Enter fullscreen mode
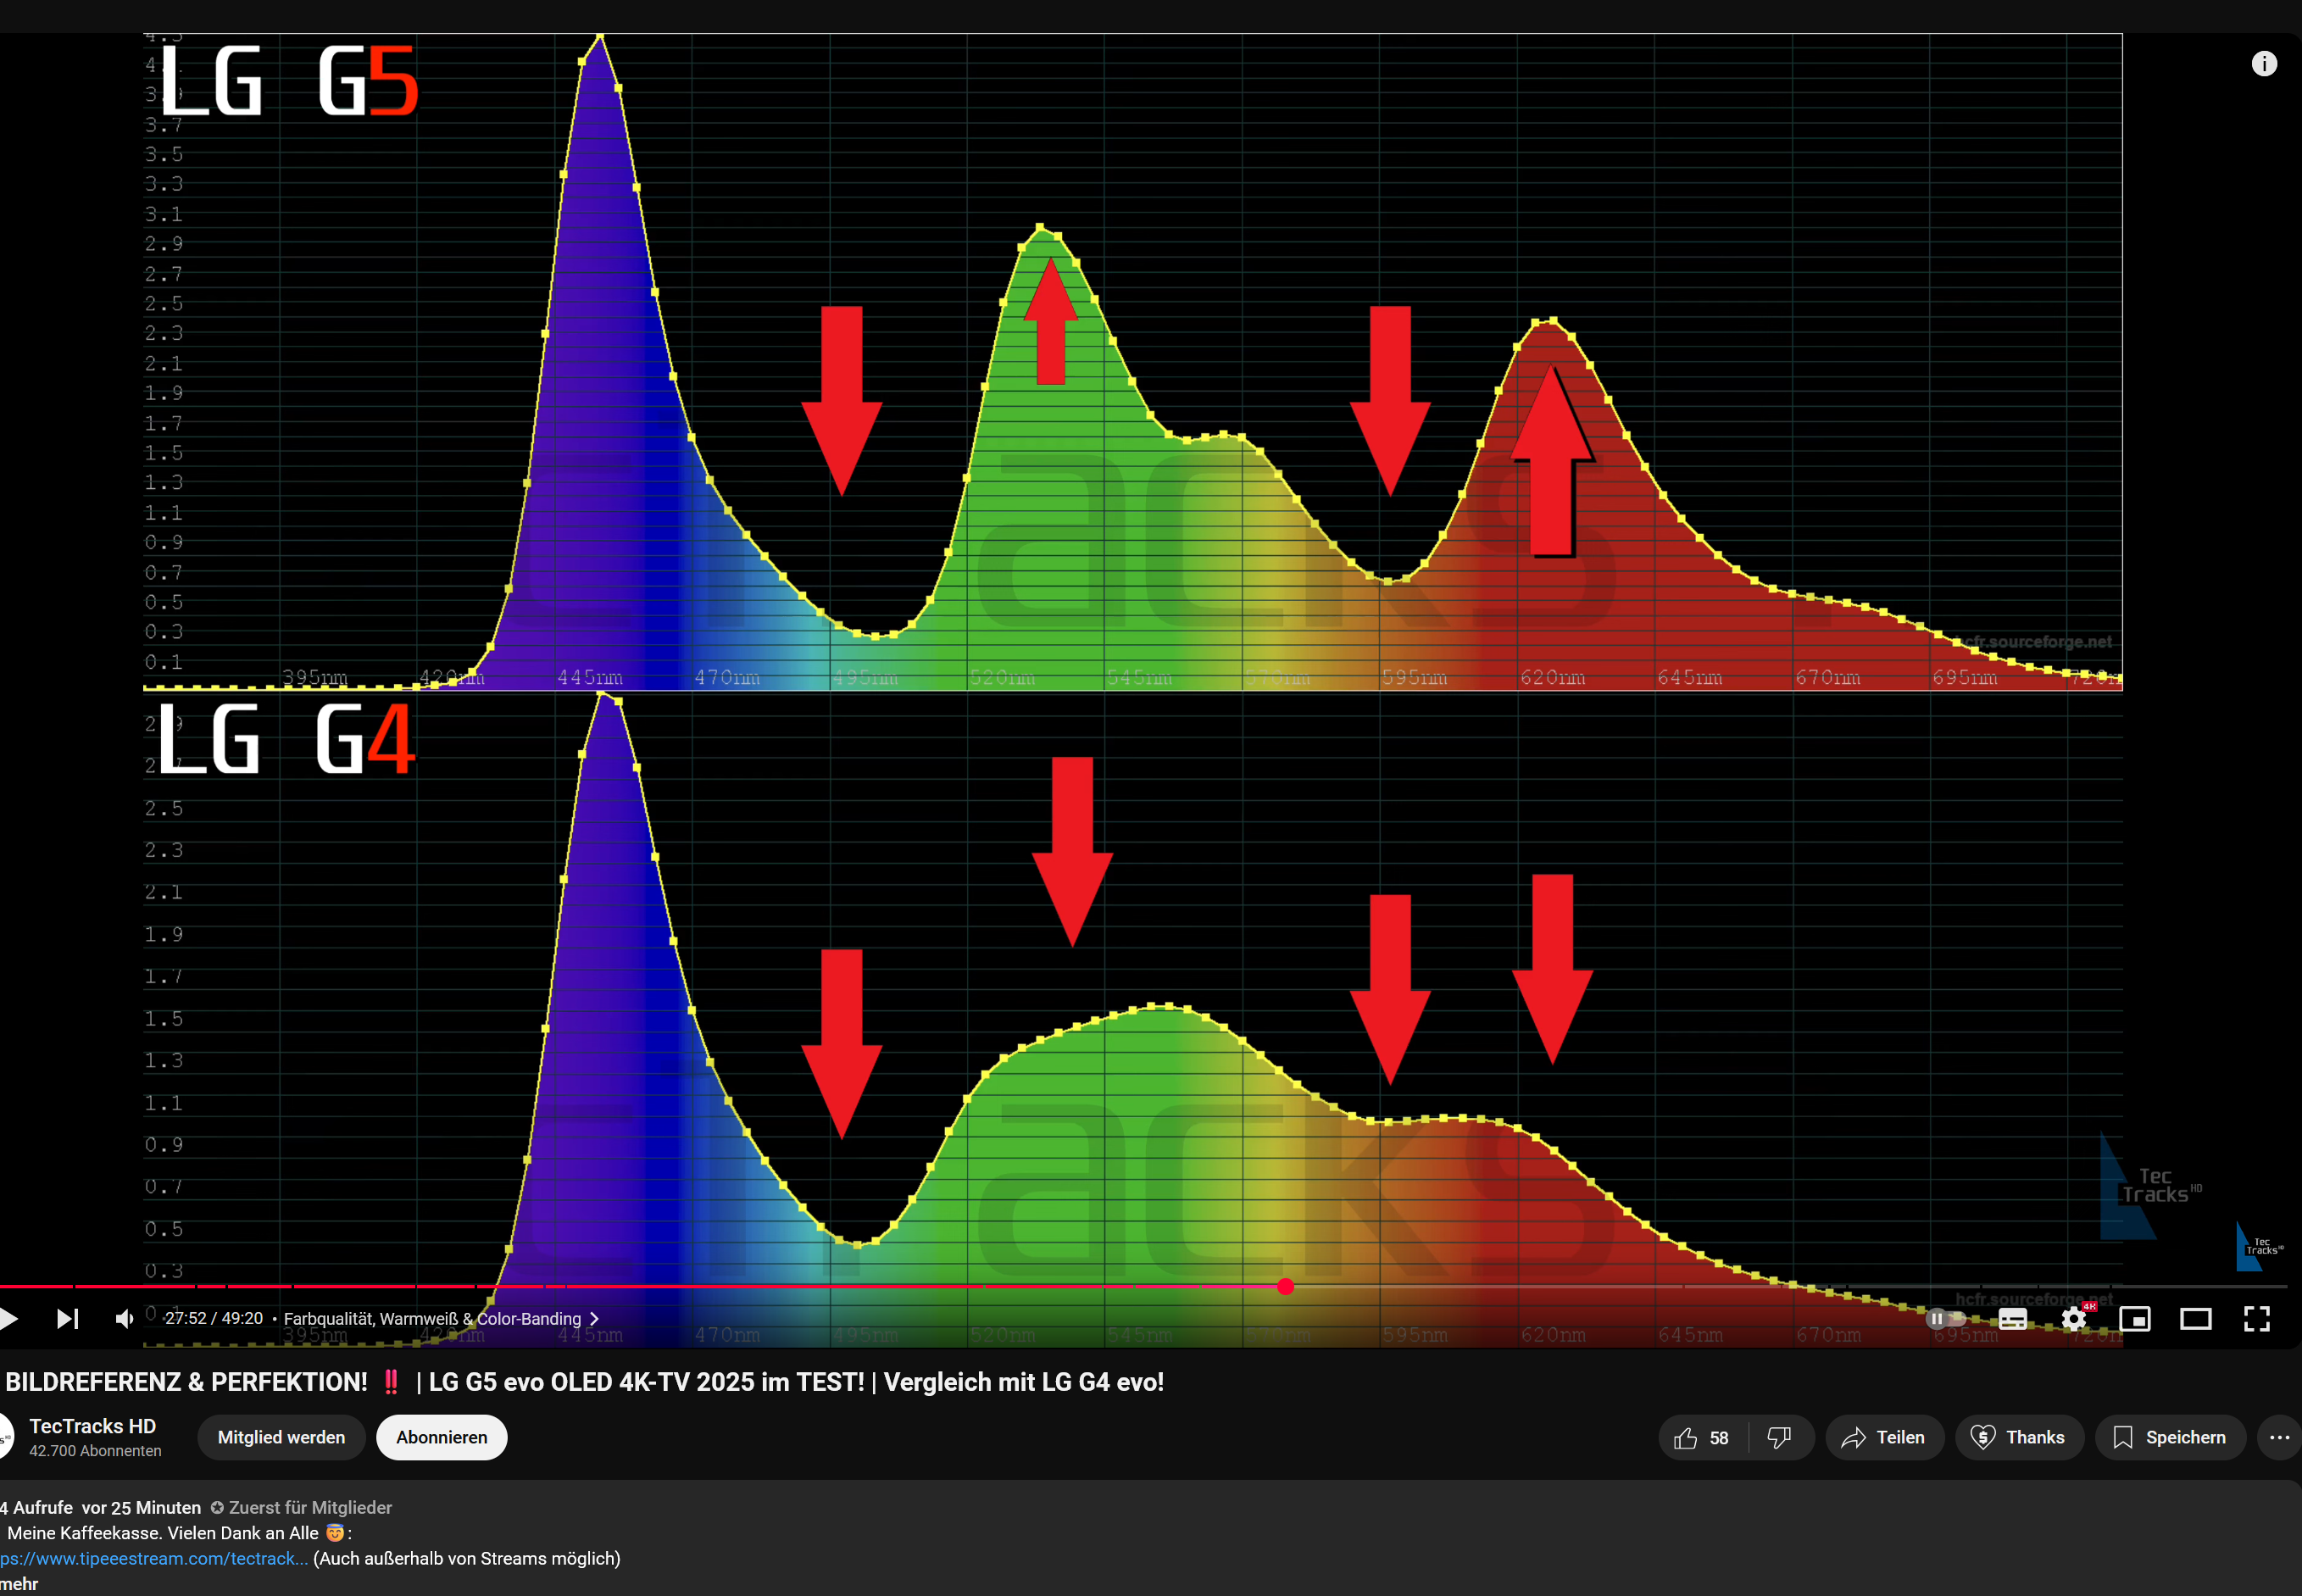The image size is (2302, 1596). tap(2257, 1319)
